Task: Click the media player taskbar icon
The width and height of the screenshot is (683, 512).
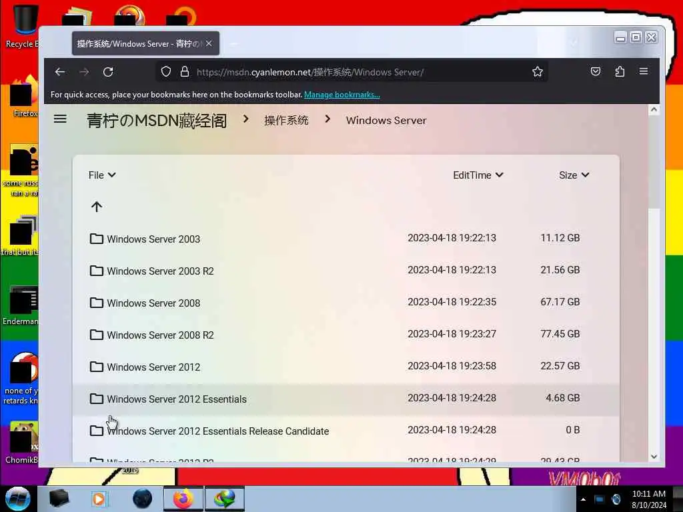Action: point(99,499)
